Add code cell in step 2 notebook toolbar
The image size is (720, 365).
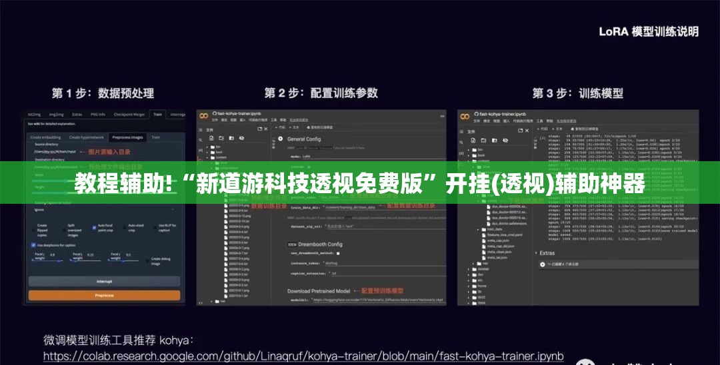point(279,127)
